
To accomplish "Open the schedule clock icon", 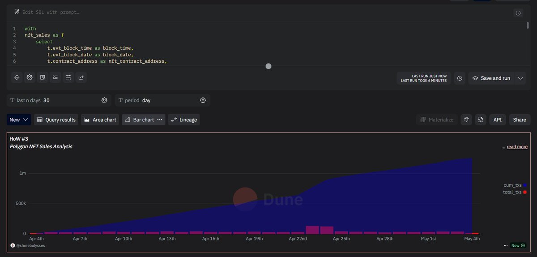I will [460, 78].
